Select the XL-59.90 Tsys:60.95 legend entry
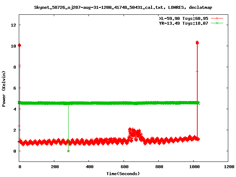Screen dimensions: 236x177 tap(184, 18)
